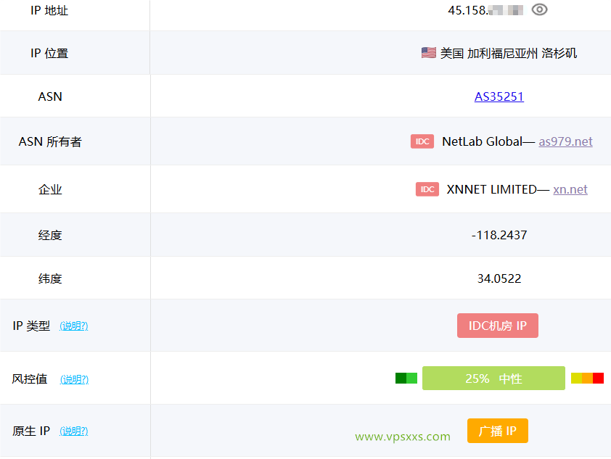Click the 原生 IP row label
Viewport: 611px width, 459px height.
click(31, 431)
